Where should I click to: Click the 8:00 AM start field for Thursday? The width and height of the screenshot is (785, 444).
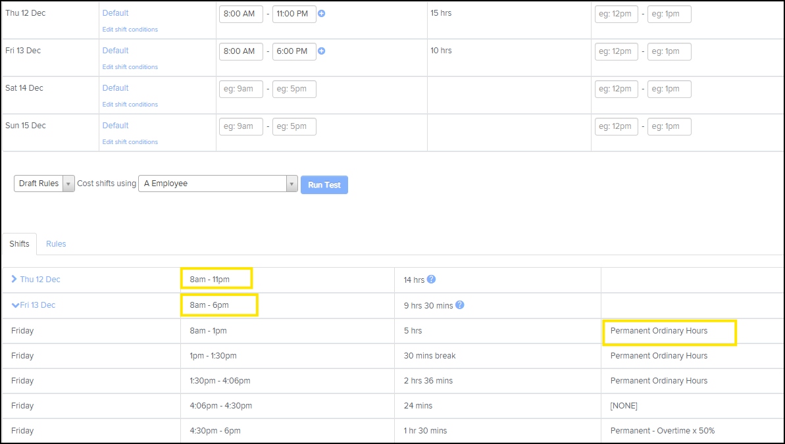coord(240,14)
